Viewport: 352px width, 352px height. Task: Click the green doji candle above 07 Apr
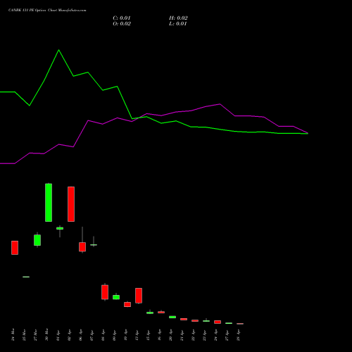pos(94,245)
